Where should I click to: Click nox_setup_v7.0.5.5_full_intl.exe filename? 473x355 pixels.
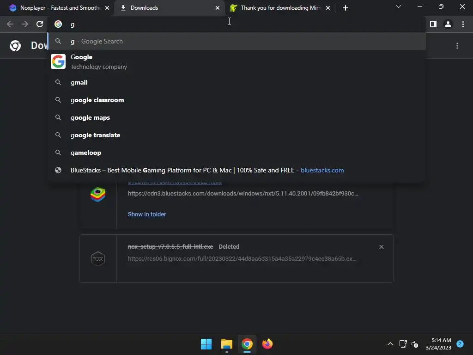[170, 247]
